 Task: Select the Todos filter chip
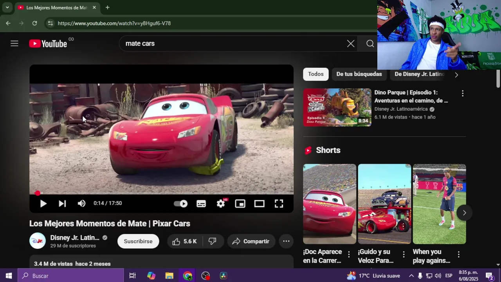point(316,74)
